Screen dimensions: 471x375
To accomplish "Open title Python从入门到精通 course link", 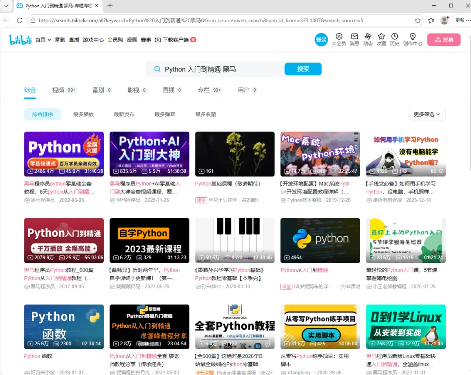I will (304, 270).
